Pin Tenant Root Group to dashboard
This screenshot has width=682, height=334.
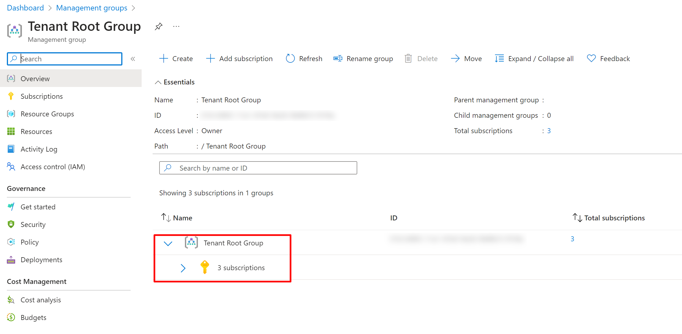pyautogui.click(x=158, y=27)
